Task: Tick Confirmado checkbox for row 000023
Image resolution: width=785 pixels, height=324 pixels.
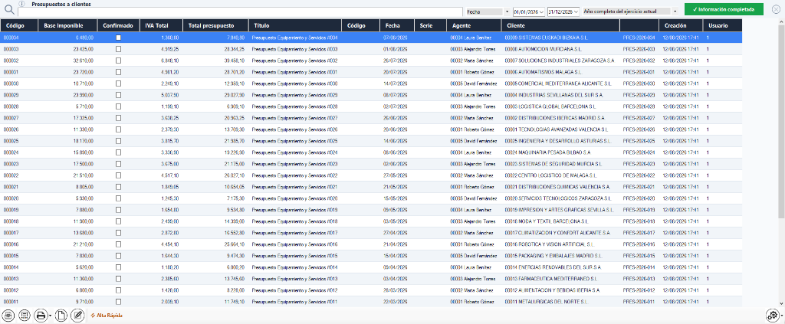Action: (x=118, y=164)
